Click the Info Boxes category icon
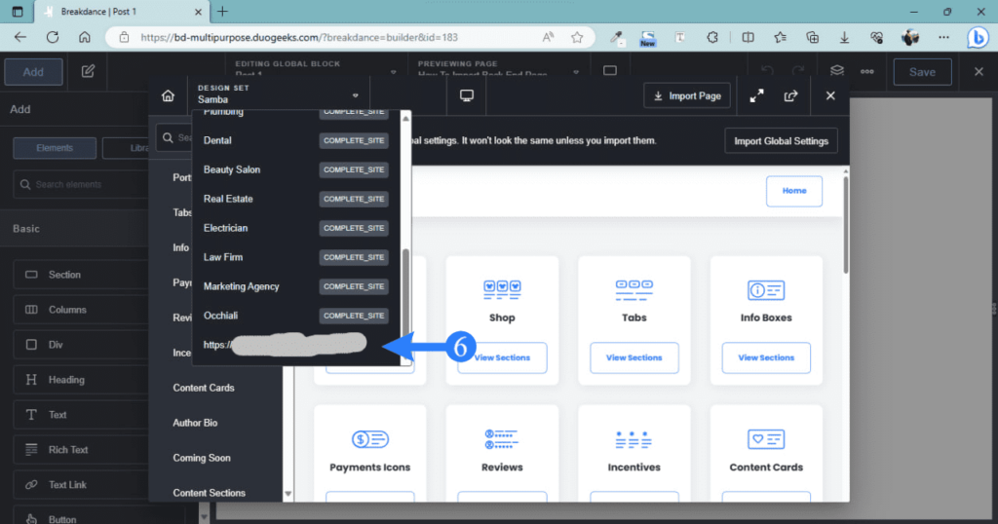Screen dimensions: 998x524 766,290
